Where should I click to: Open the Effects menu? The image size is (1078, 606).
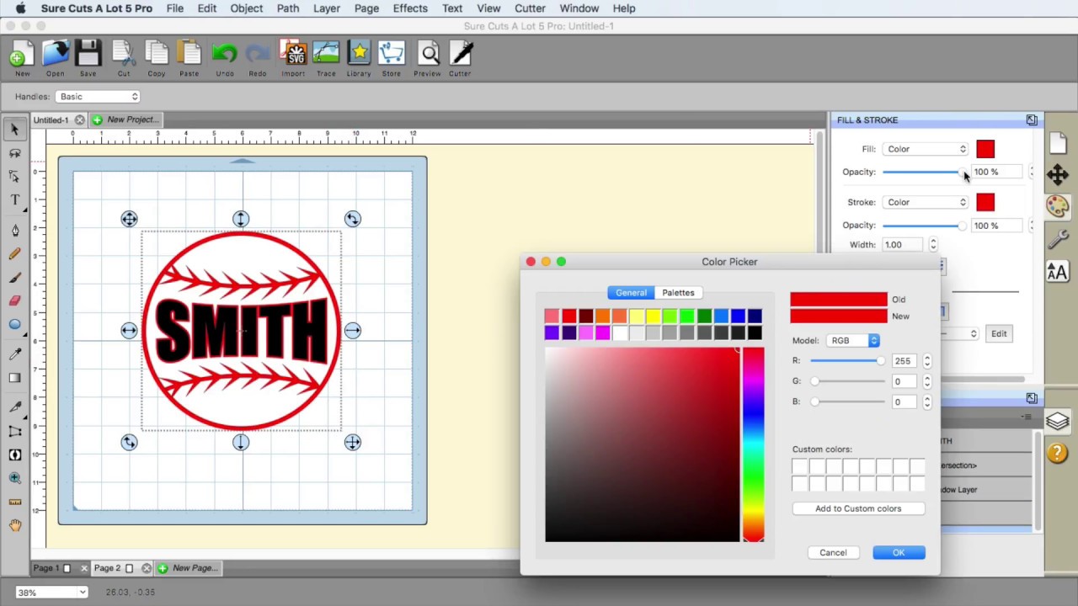point(410,8)
